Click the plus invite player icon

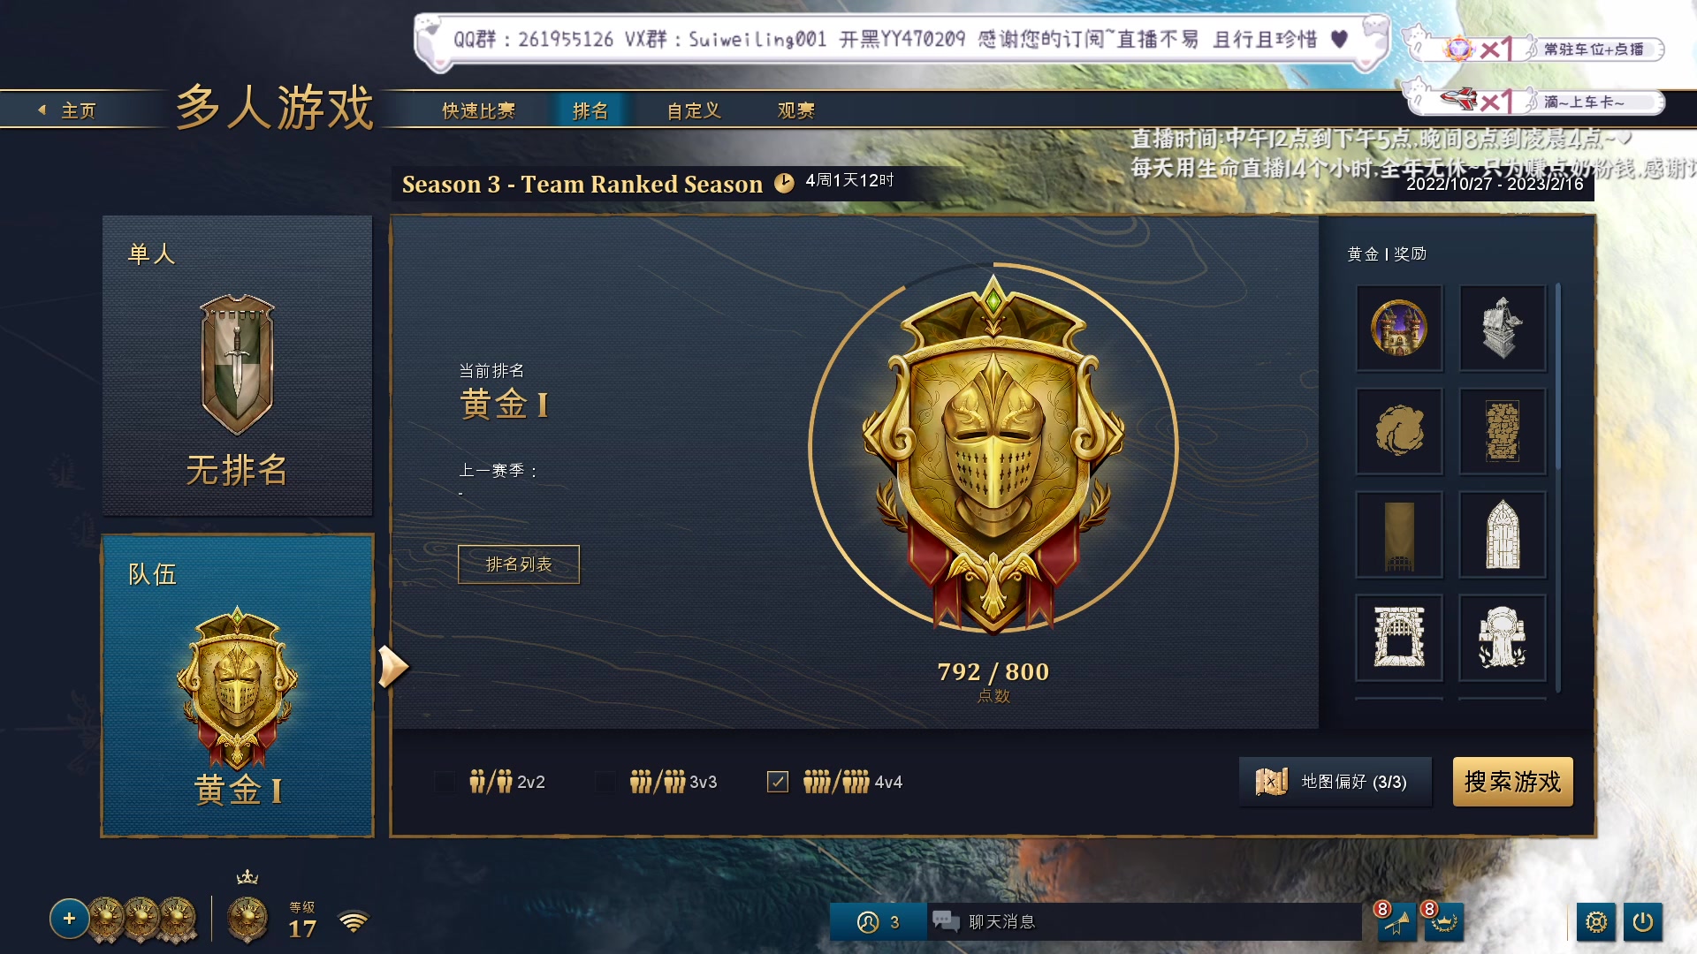[69, 919]
